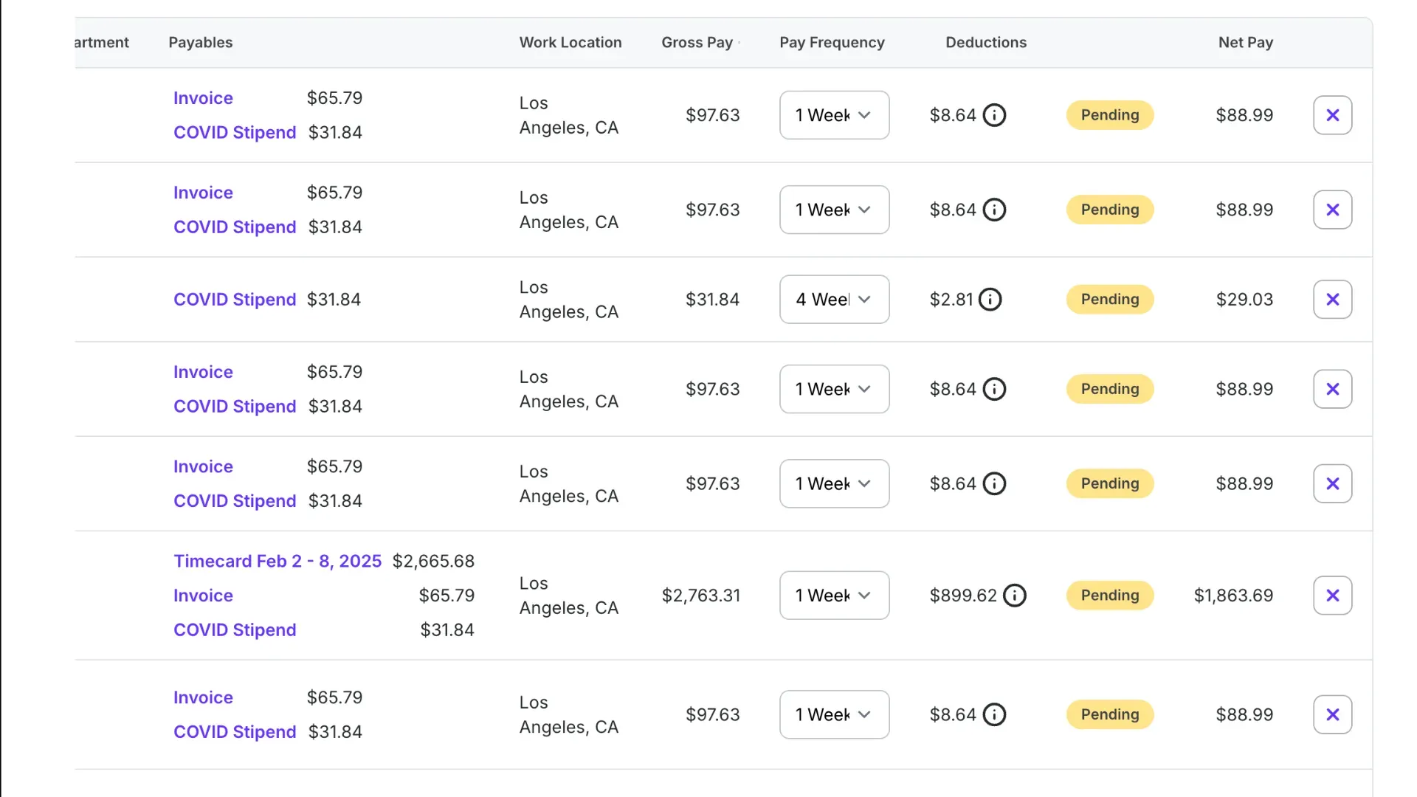1417x797 pixels.
Task: Remove the $1,863.69 net pay row
Action: click(1332, 596)
